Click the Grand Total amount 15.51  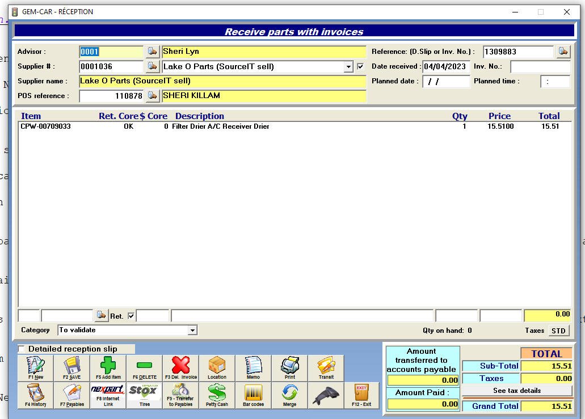[546, 406]
